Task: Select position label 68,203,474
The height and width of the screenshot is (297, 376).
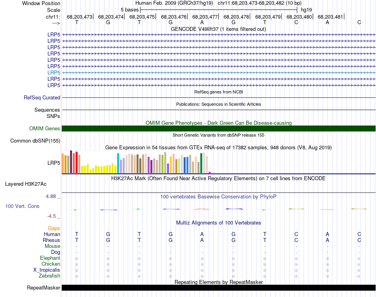Action: tap(111, 17)
